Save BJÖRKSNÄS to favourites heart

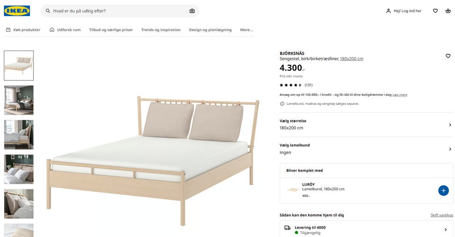click(x=448, y=56)
